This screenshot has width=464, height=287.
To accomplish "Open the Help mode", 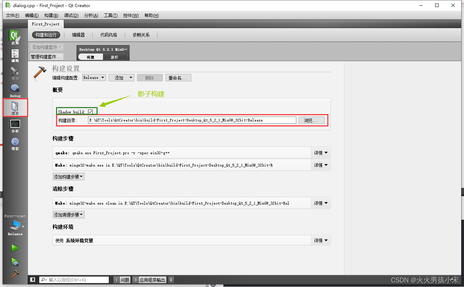I will click(x=15, y=143).
